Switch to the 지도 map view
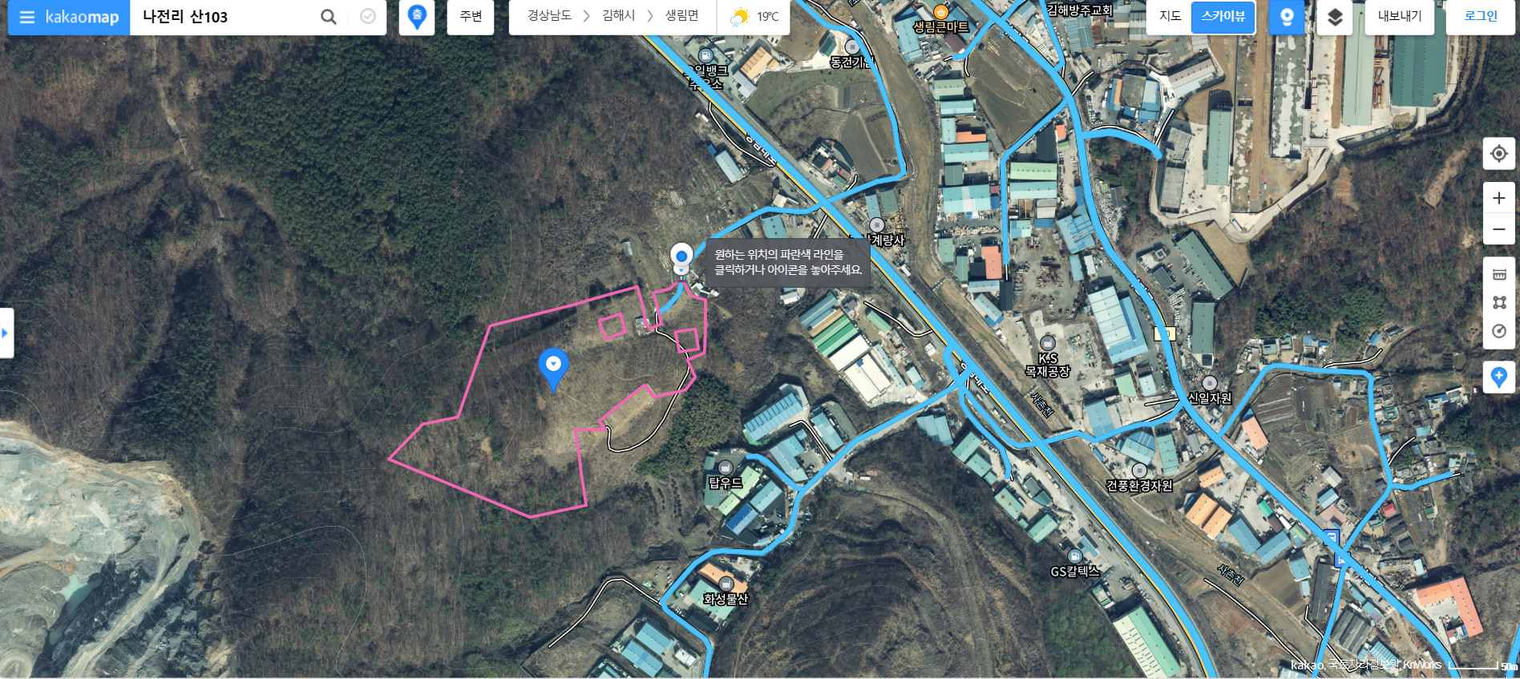This screenshot has height=679, width=1520. pyautogui.click(x=1170, y=16)
